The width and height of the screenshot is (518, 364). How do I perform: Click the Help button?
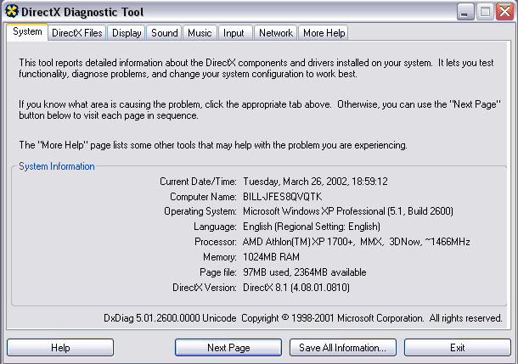tap(60, 348)
